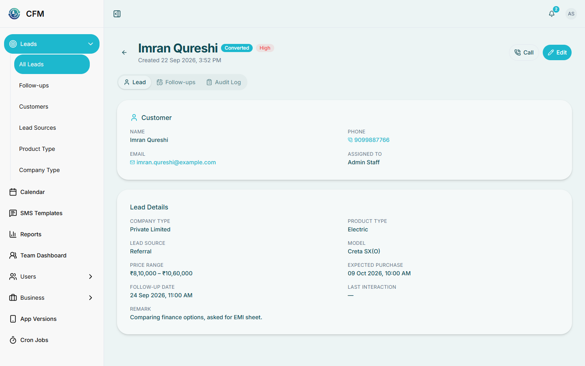The height and width of the screenshot is (366, 585).
Task: Open Lead Sources in the sidebar
Action: coord(52,128)
